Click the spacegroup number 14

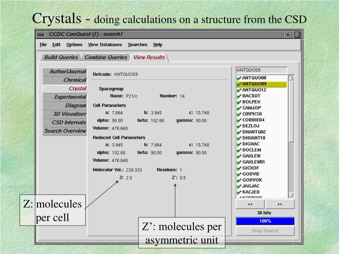[182, 96]
